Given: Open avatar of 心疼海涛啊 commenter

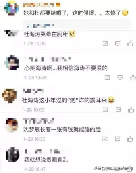Looking at the screenshot, I should 11,63.
